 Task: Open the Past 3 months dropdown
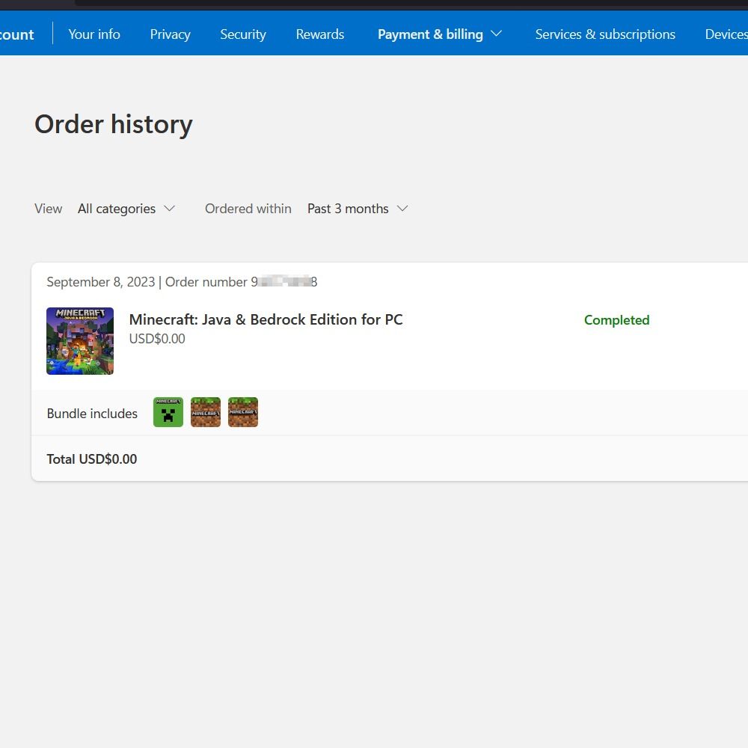[358, 209]
